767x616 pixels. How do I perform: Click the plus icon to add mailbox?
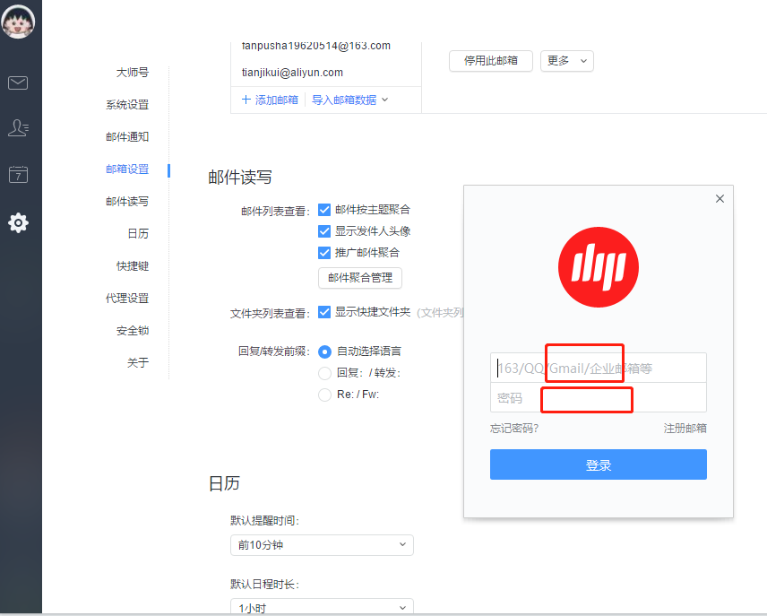point(246,100)
